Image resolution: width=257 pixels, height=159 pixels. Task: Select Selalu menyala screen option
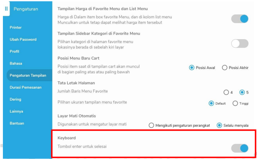[x=220, y=125]
